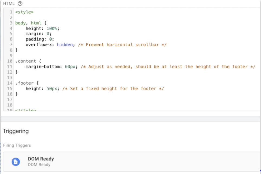This screenshot has width=261, height=174.
Task: Click the 'Prevent horizontal scrollbar' comment
Action: pyautogui.click(x=122, y=45)
